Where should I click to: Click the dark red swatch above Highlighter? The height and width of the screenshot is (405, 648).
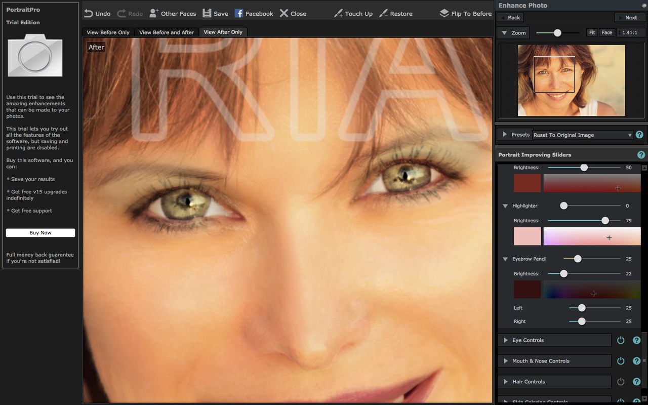pos(527,183)
